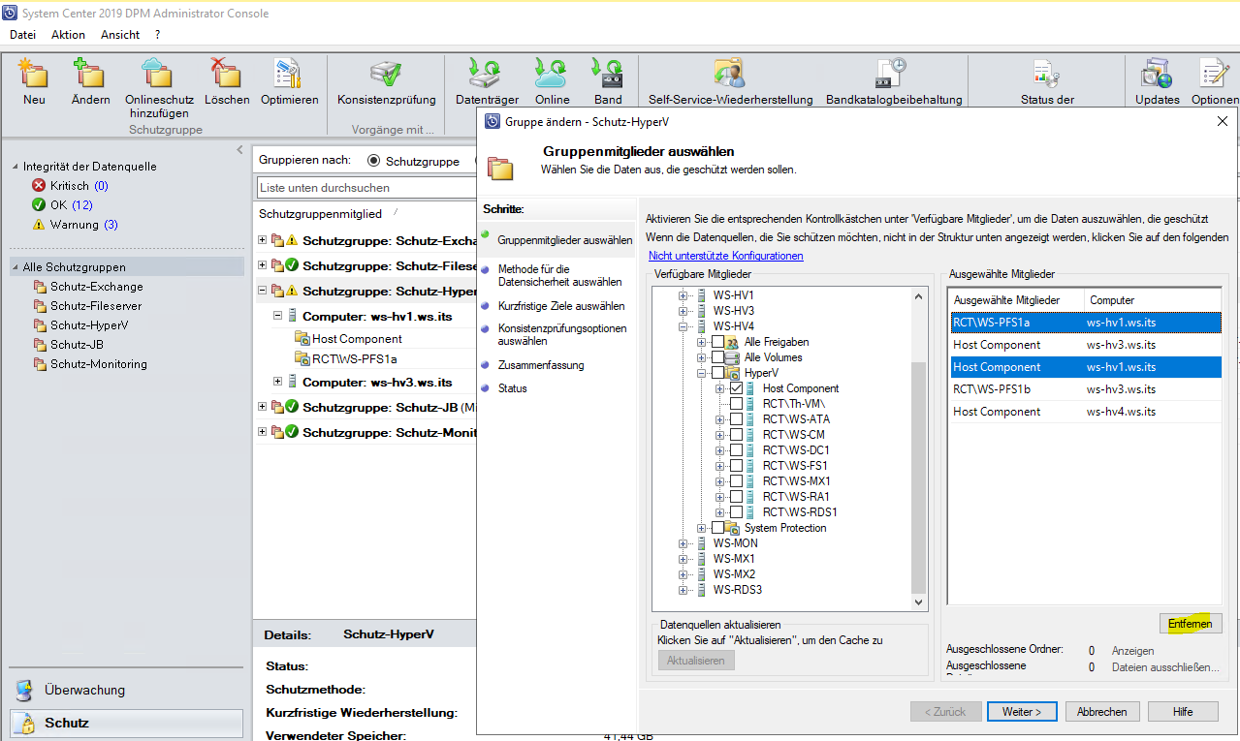
Task: Expand RCT\WS-CM node
Action: pos(720,435)
